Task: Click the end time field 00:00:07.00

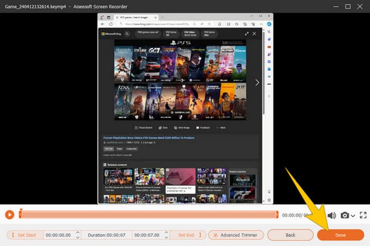Action: (x=147, y=235)
